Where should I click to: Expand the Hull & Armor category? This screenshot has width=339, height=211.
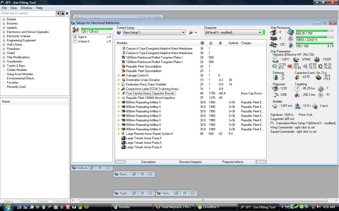click(4, 45)
